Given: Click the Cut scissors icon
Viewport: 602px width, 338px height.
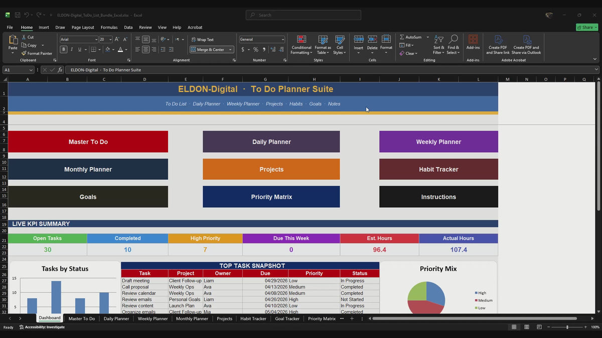Looking at the screenshot, I should [24, 37].
